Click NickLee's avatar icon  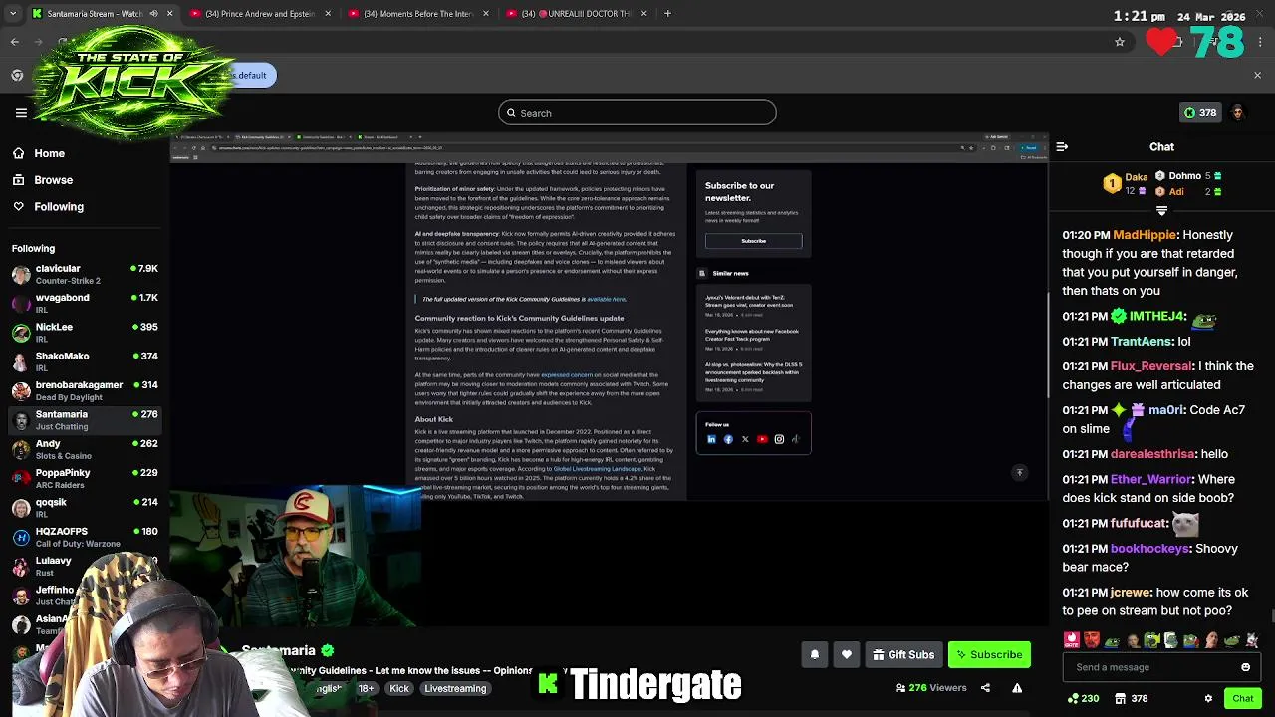point(21,332)
